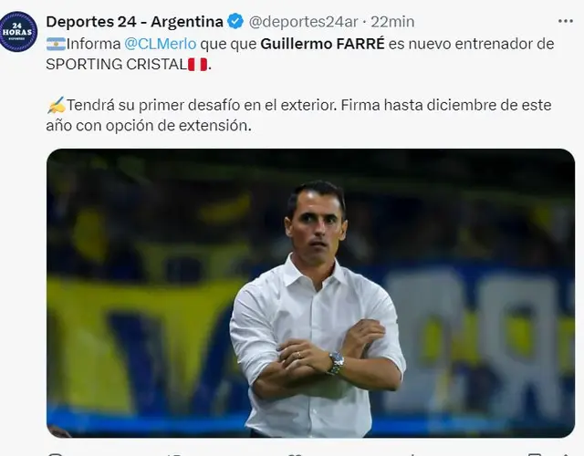Click the reply icon below the photo
584x456 pixels.
click(56, 454)
